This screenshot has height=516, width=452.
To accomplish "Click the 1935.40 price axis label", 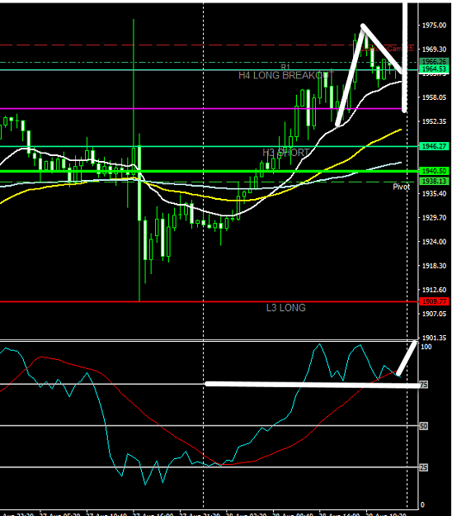I will tap(434, 193).
